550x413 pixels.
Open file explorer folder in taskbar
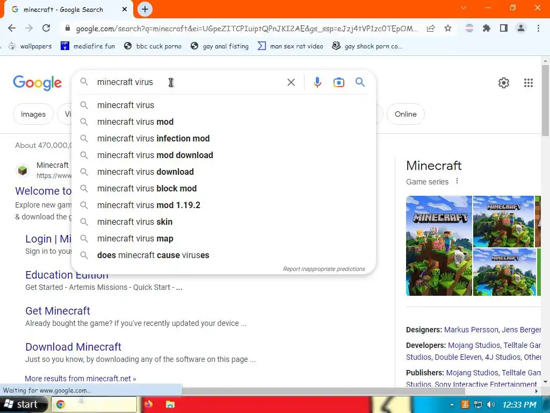pos(170,404)
